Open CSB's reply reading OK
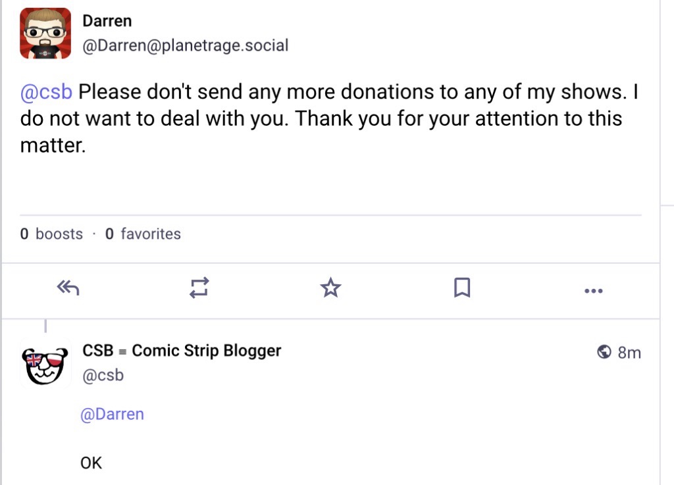 pos(91,463)
